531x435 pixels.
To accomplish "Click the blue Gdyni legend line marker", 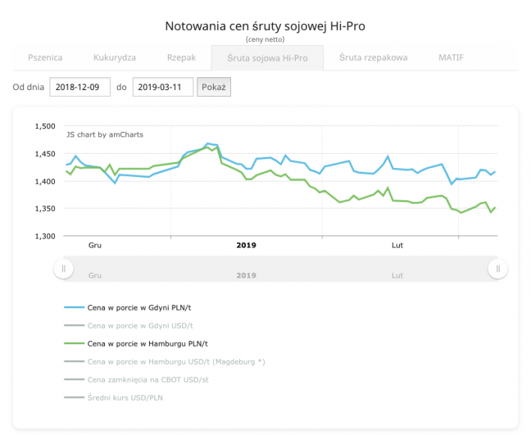I will click(73, 307).
